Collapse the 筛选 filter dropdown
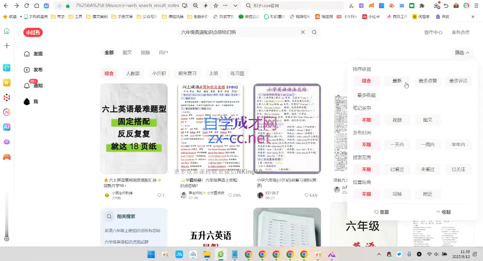 tap(462, 53)
